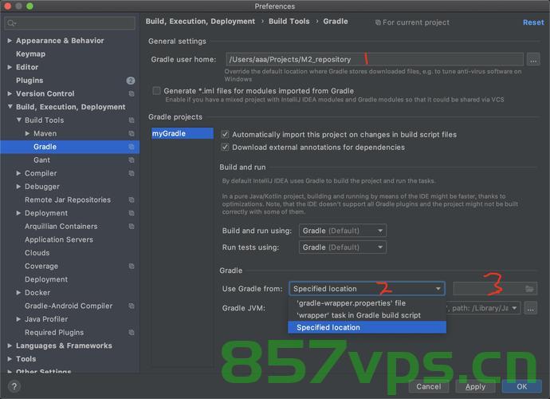Click folder browse icon for Gradle location
The image size is (550, 399).
click(x=529, y=289)
